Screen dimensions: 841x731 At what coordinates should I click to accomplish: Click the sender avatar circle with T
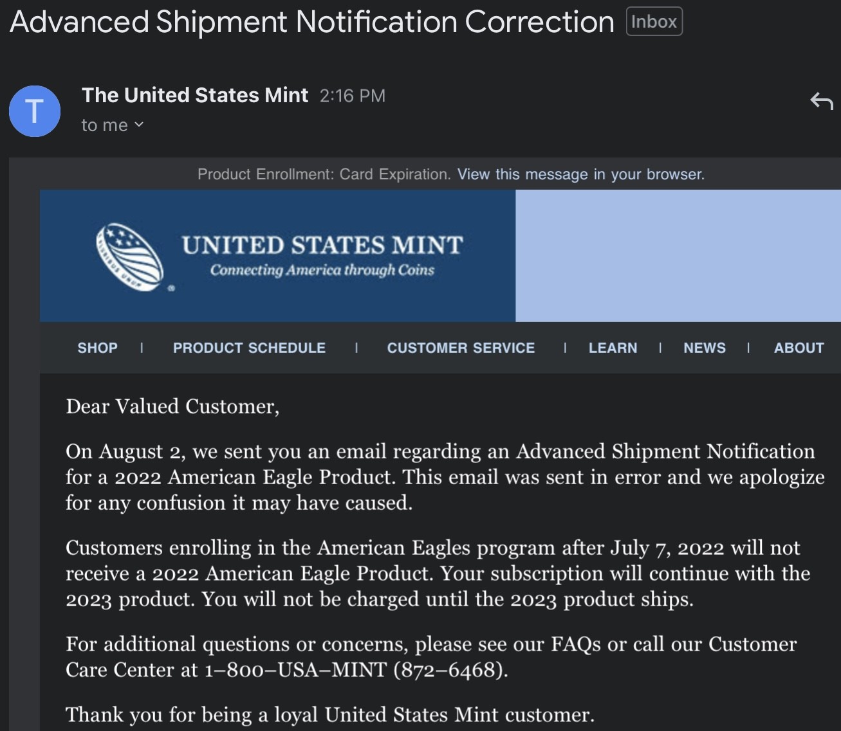tap(35, 111)
